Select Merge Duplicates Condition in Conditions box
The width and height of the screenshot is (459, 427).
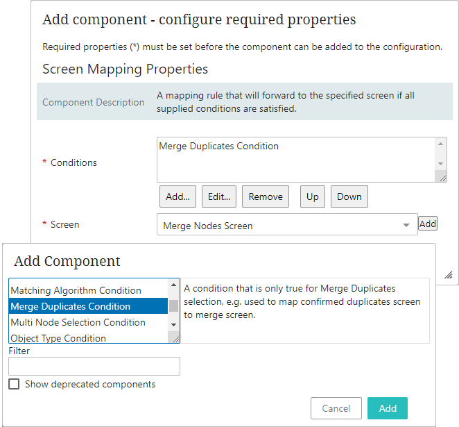pyautogui.click(x=219, y=146)
